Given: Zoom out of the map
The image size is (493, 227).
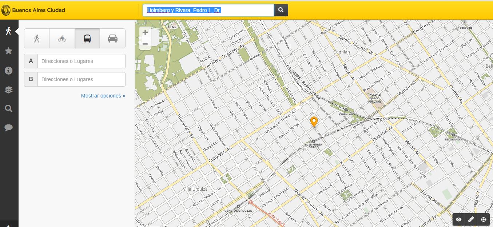Looking at the screenshot, I should click(145, 44).
